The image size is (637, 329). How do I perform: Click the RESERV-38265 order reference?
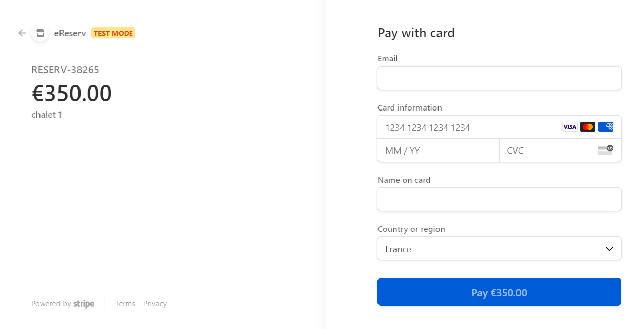click(x=65, y=70)
